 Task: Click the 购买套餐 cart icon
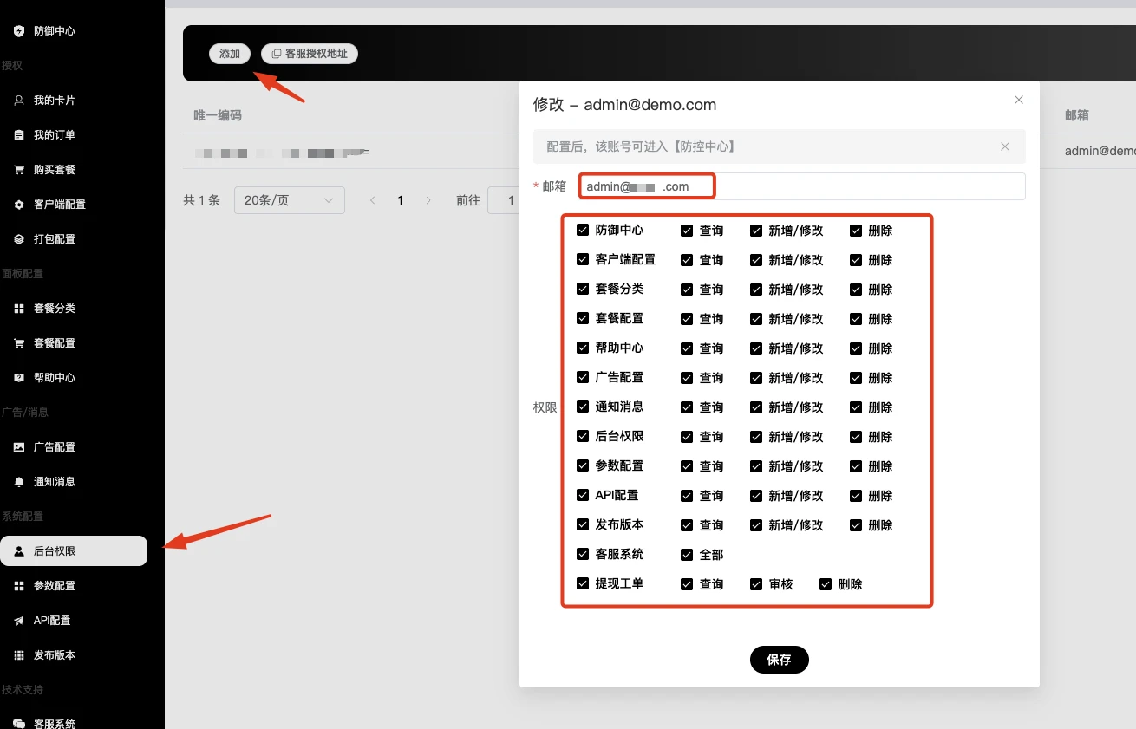tap(19, 170)
